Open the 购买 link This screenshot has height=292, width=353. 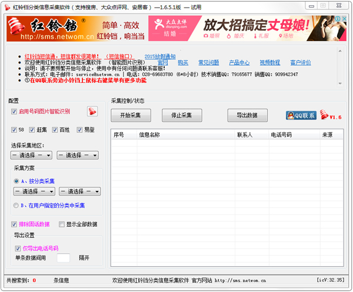pyautogui.click(x=183, y=62)
